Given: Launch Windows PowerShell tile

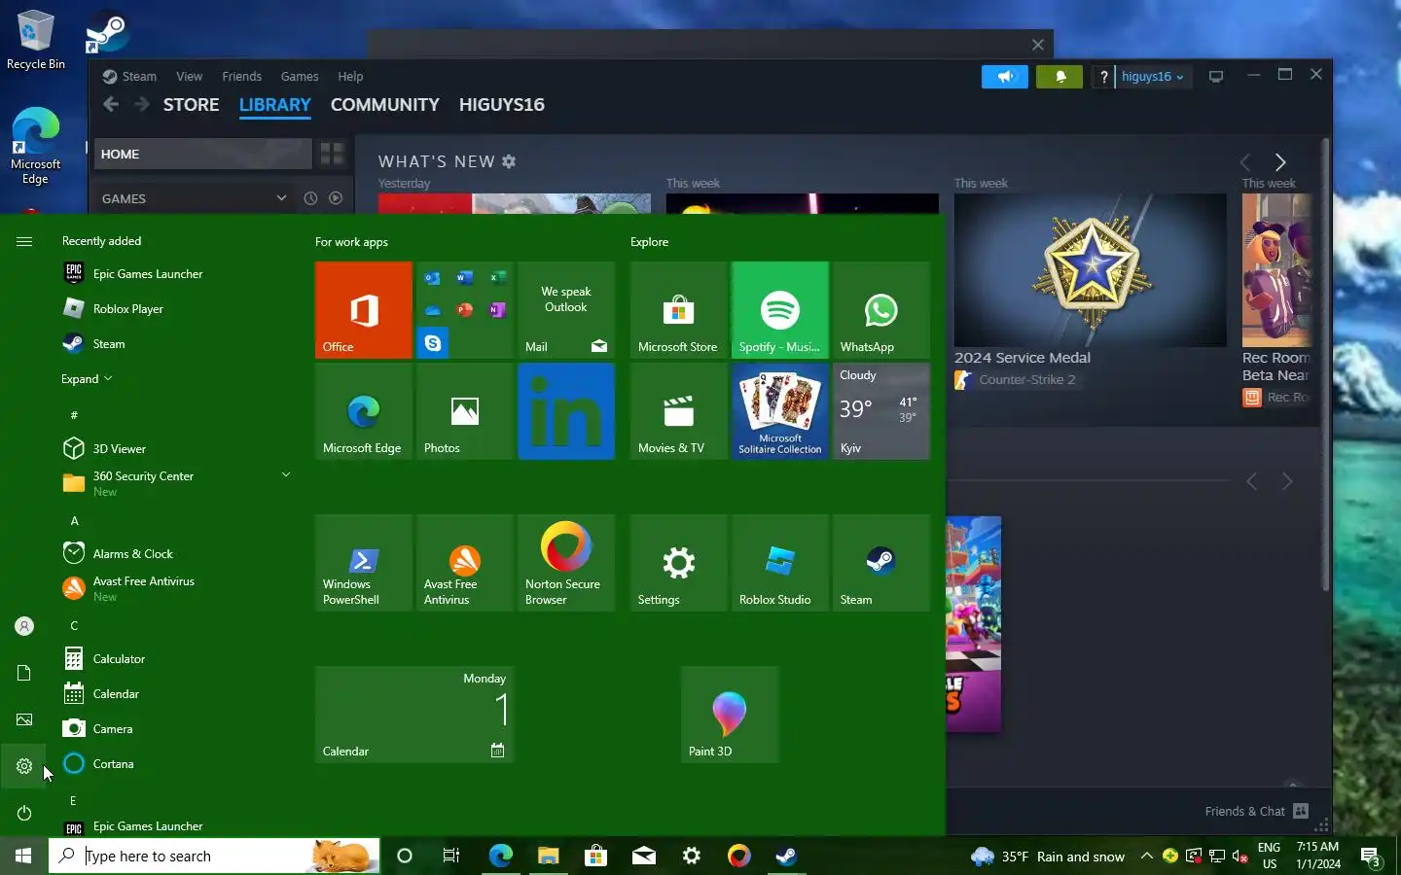Looking at the screenshot, I should 364,563.
